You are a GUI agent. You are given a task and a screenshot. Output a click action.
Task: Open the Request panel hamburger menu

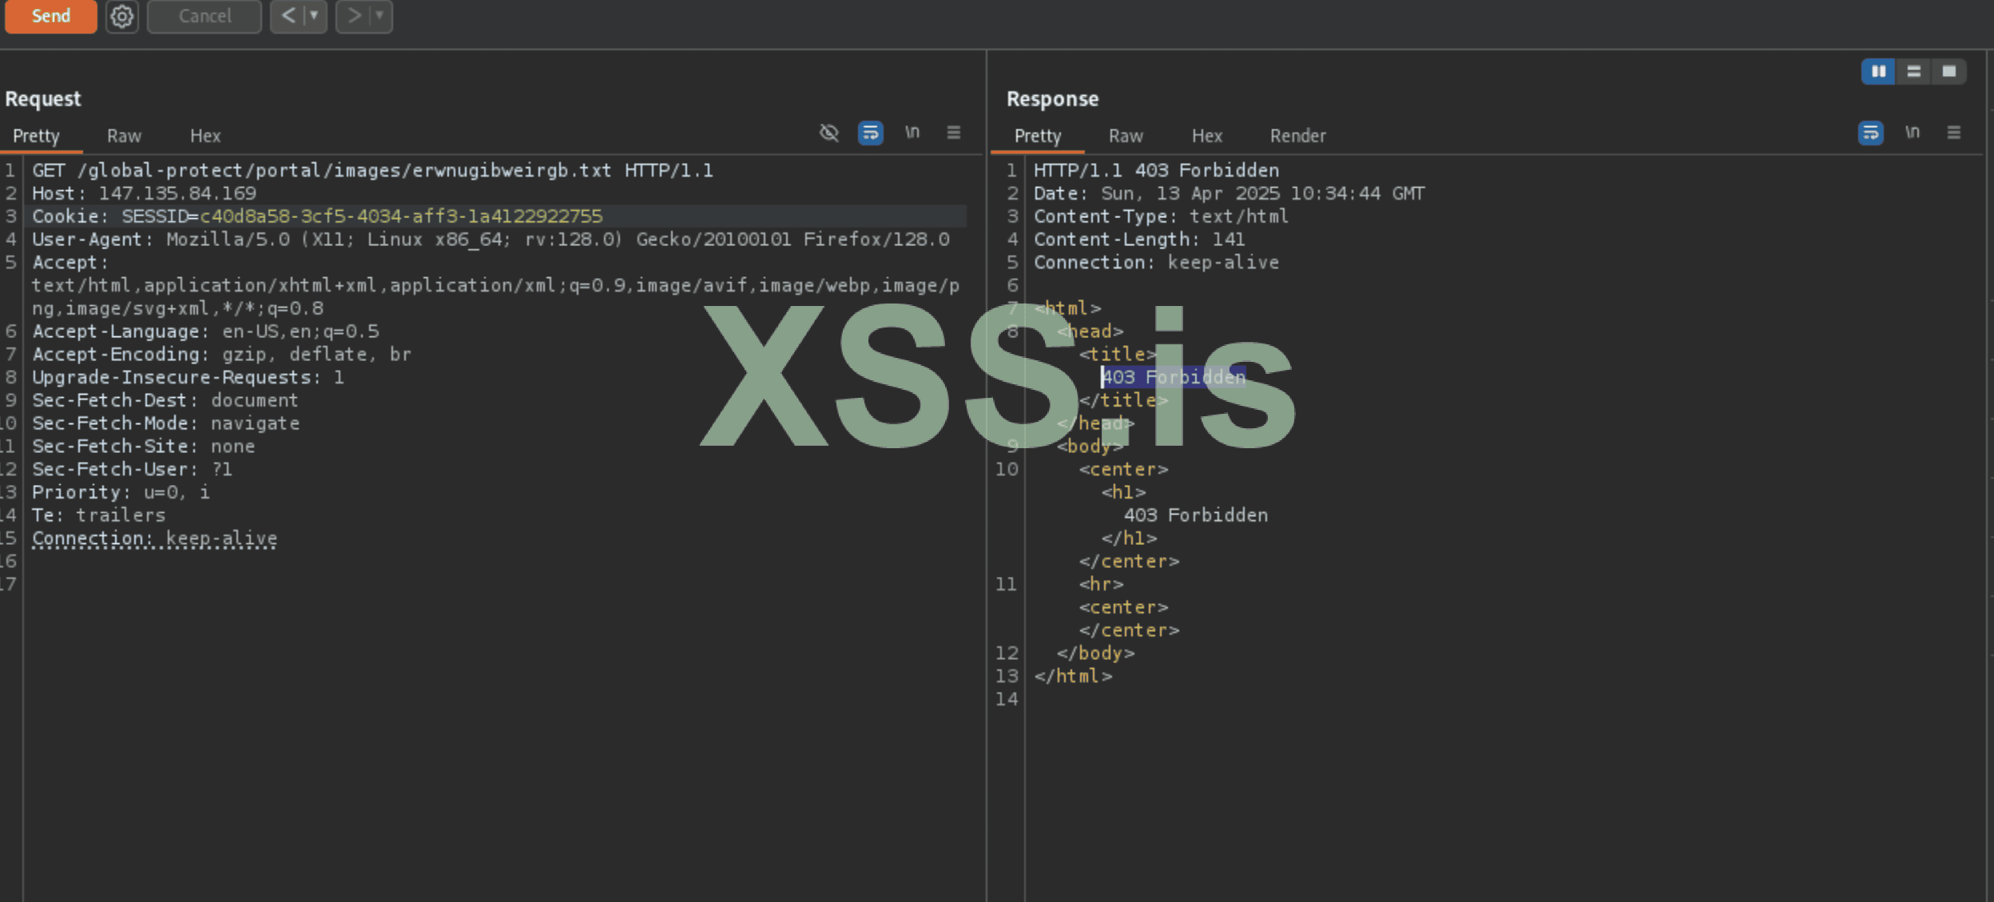954,133
